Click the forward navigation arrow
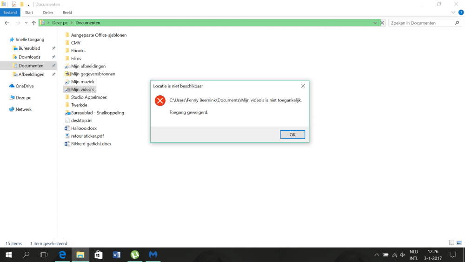 (18, 23)
